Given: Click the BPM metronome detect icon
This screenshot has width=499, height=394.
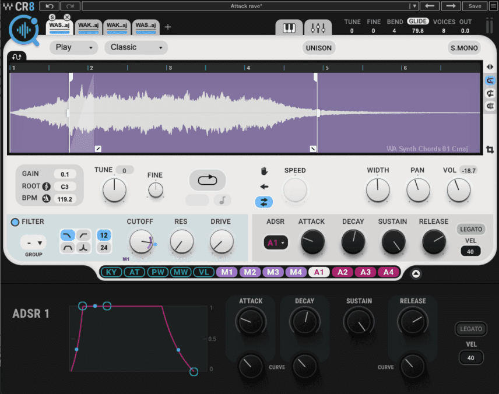Looking at the screenshot, I should click(x=47, y=199).
